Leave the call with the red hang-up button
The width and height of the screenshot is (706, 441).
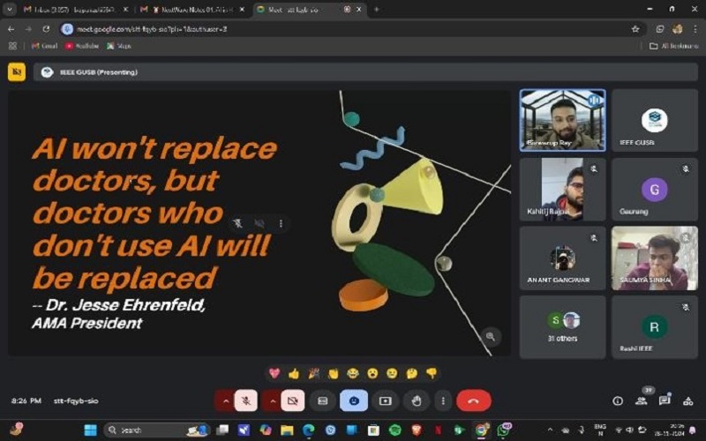click(473, 400)
